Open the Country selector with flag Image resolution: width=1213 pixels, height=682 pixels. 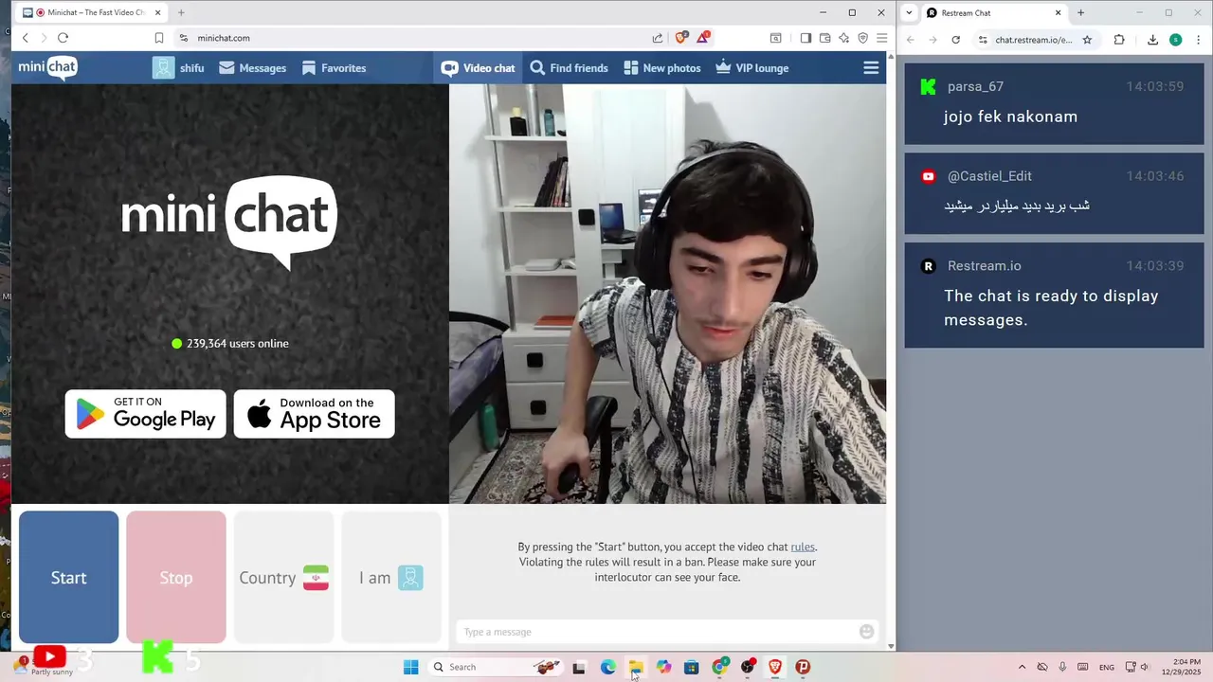283,577
